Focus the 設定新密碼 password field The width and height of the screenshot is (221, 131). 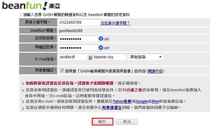(x=78, y=39)
